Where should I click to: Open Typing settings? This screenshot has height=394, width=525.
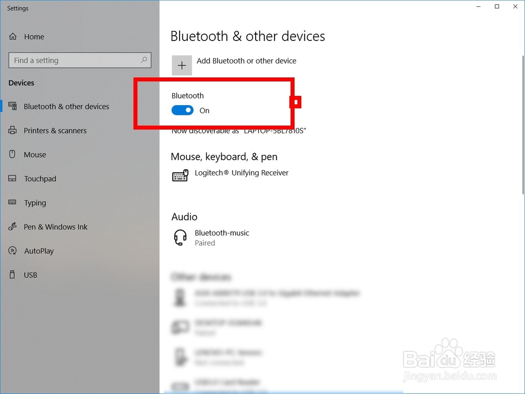click(x=35, y=203)
